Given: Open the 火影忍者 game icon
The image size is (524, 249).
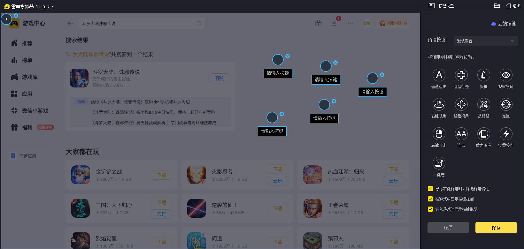Looking at the screenshot, I should [196, 175].
